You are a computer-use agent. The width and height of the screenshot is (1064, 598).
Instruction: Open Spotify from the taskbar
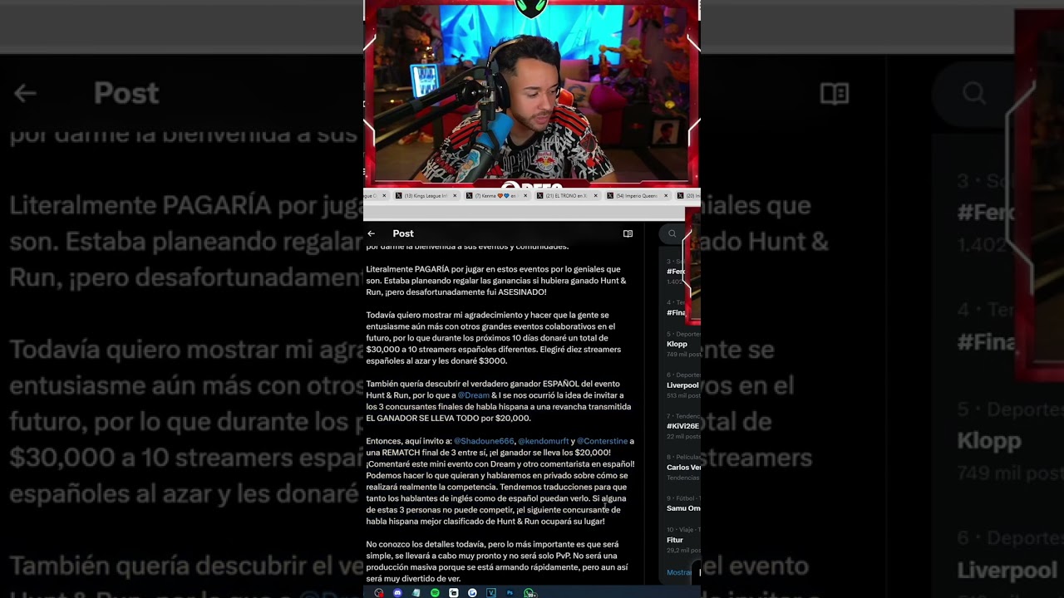[x=435, y=593]
